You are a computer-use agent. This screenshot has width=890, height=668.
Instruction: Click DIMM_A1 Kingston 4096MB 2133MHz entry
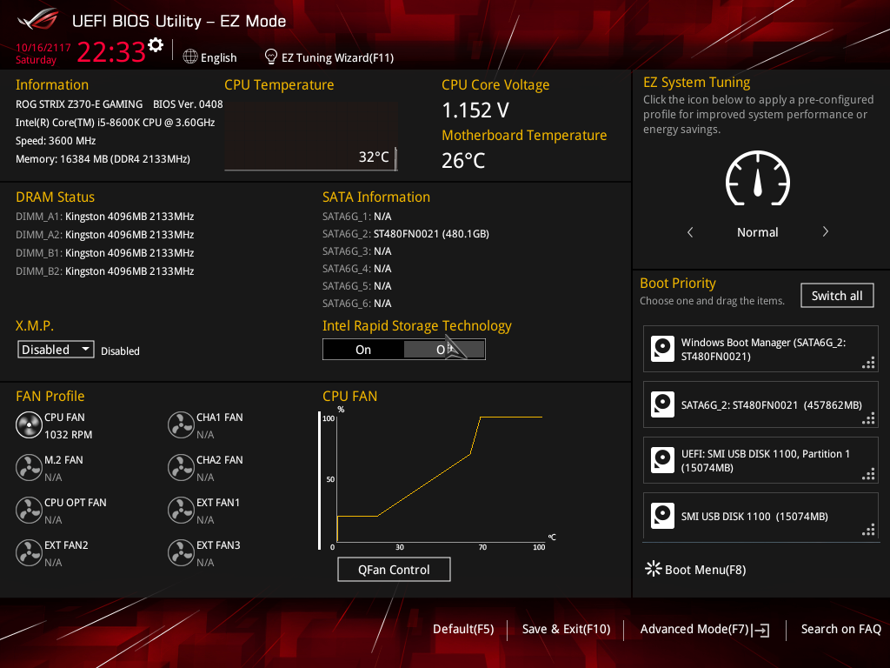[x=104, y=217]
